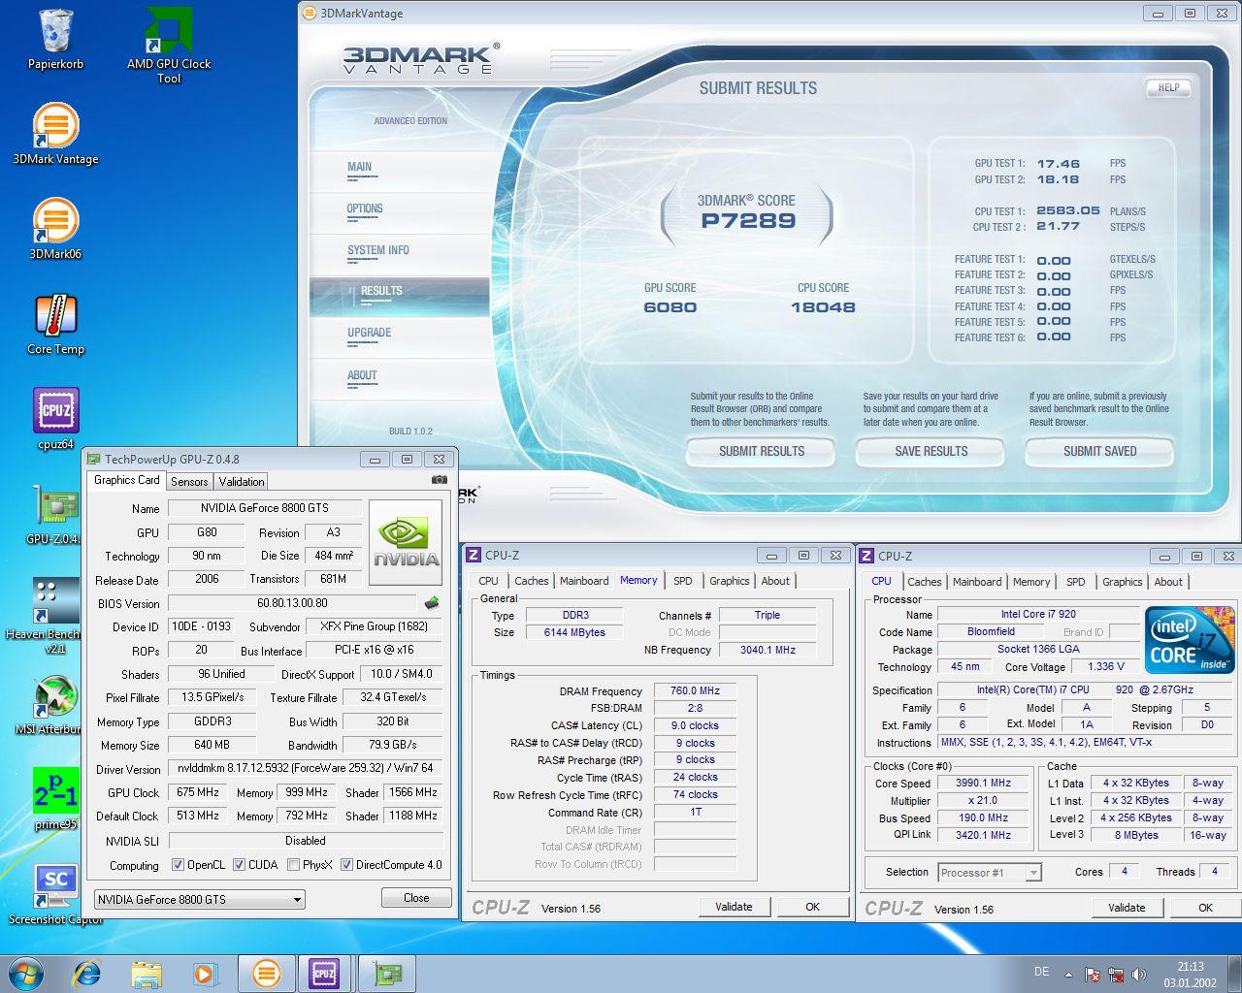Click DE language indicator in taskbar
This screenshot has height=993, width=1242.
click(x=1042, y=972)
